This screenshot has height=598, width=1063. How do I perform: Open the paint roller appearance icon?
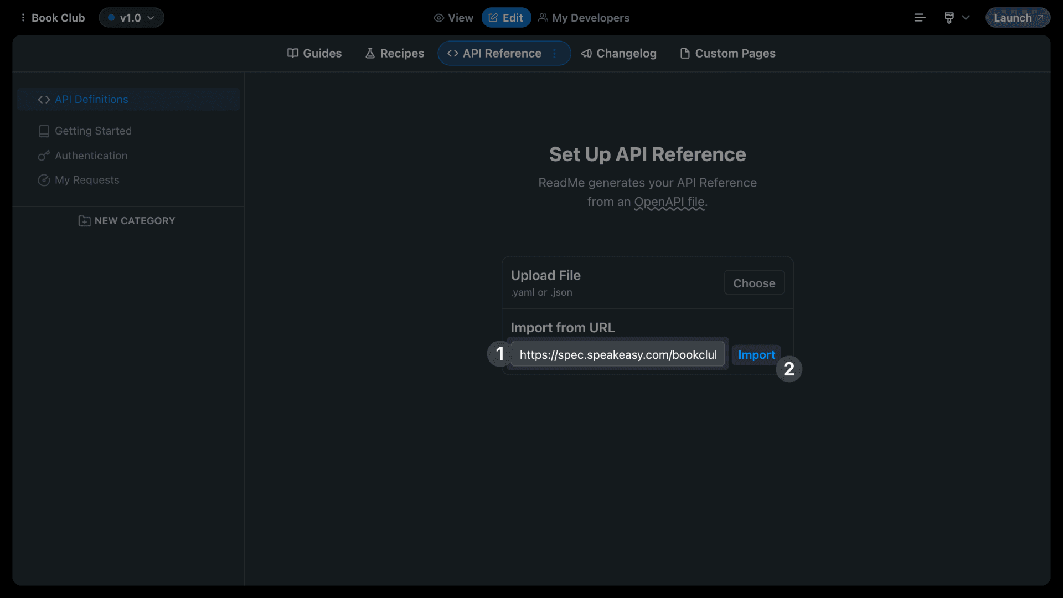coord(949,18)
